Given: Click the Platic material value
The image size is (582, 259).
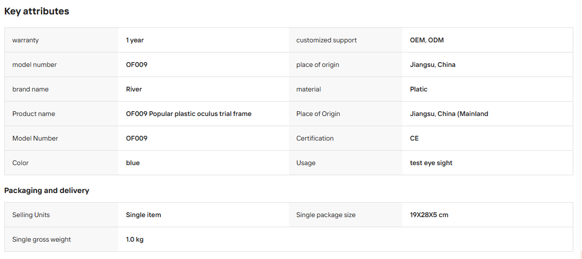Looking at the screenshot, I should (x=419, y=89).
